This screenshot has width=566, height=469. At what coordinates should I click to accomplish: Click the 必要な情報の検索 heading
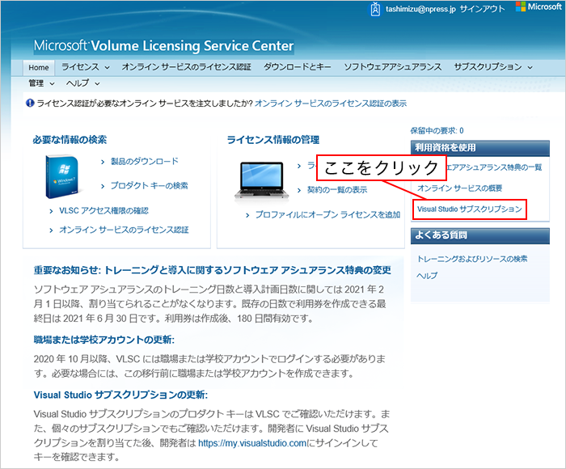70,140
